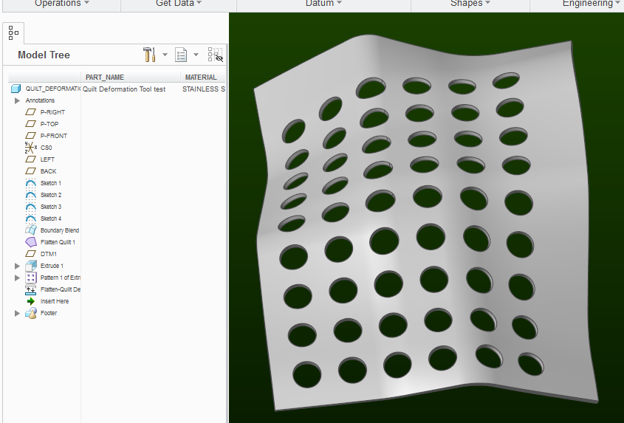624x423 pixels.
Task: Expand the Annotations node
Action: (x=17, y=100)
